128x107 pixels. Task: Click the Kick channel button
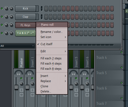25,8
